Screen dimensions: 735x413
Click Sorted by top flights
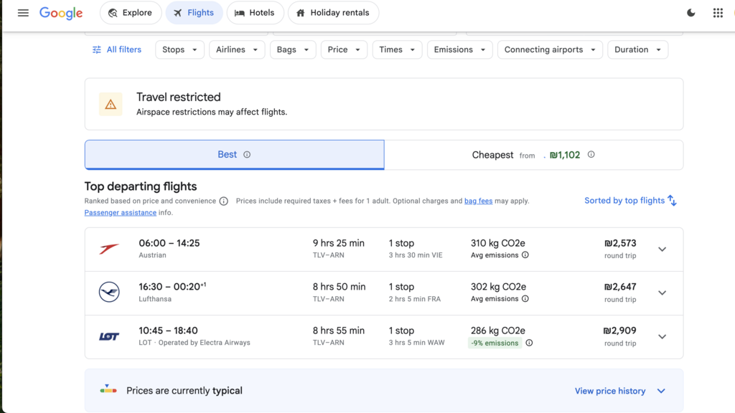point(630,201)
